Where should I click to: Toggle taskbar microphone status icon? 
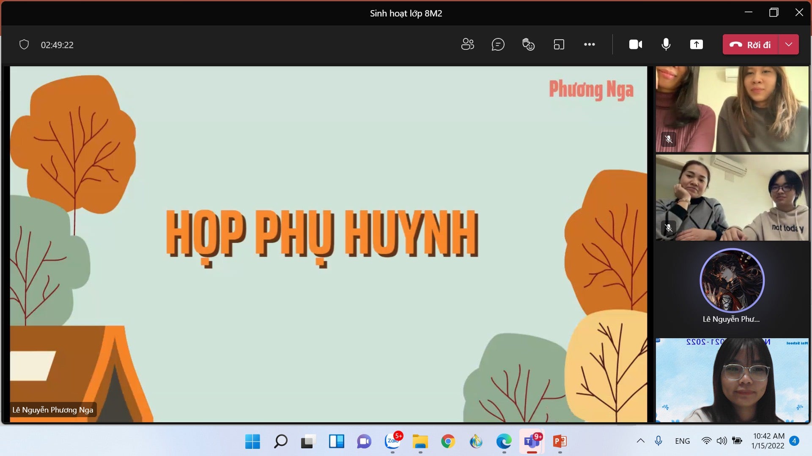coord(658,441)
